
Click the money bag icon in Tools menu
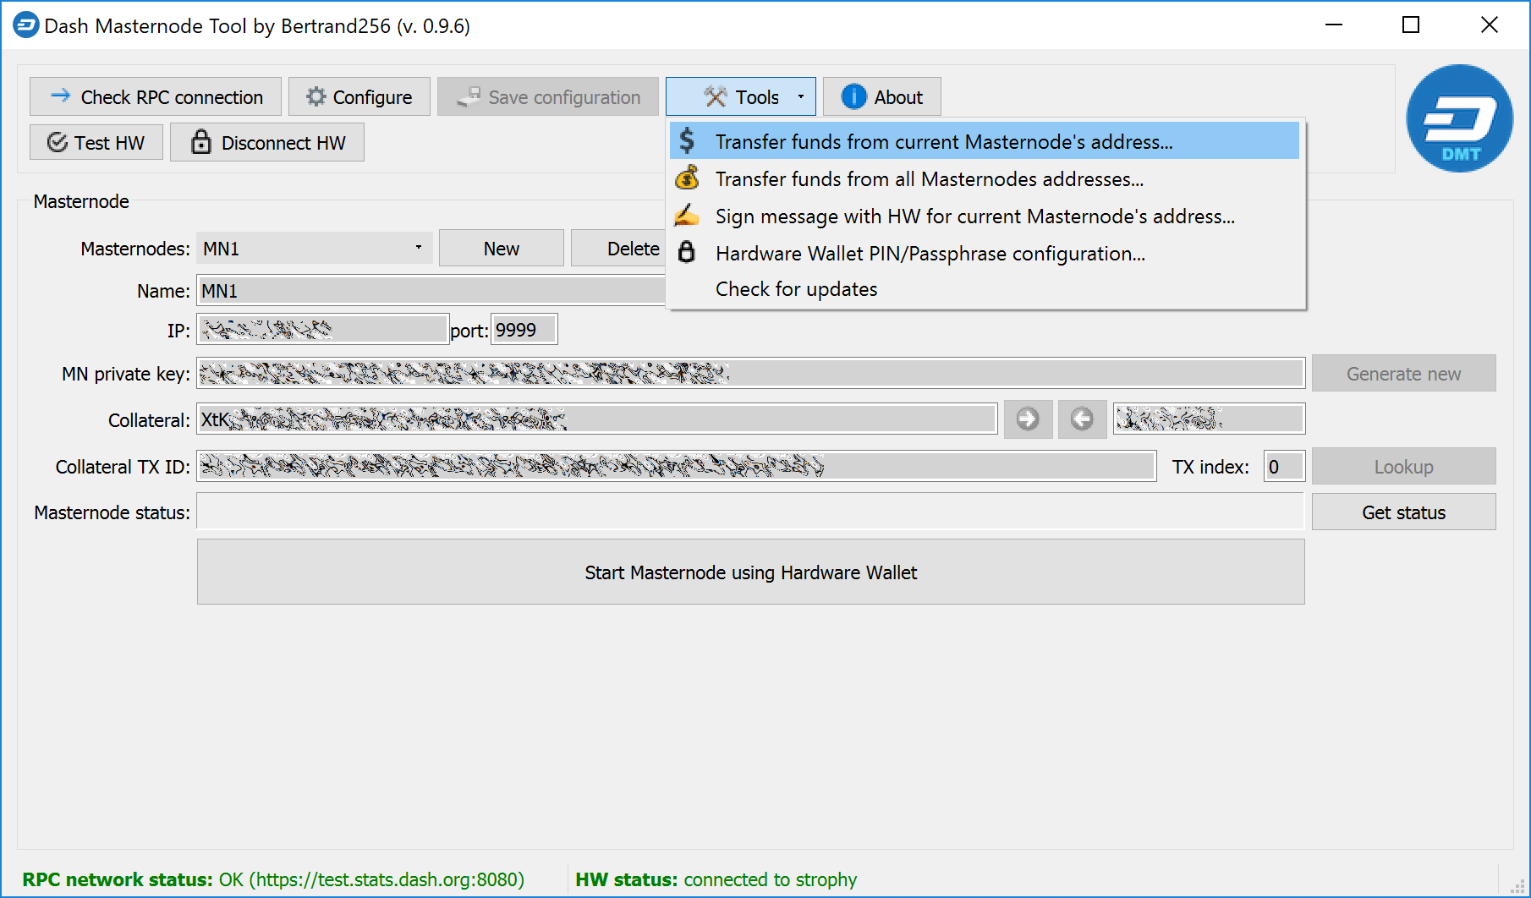(687, 178)
